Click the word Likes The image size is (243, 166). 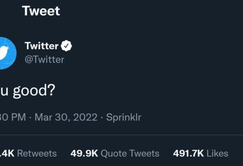pyautogui.click(x=217, y=153)
